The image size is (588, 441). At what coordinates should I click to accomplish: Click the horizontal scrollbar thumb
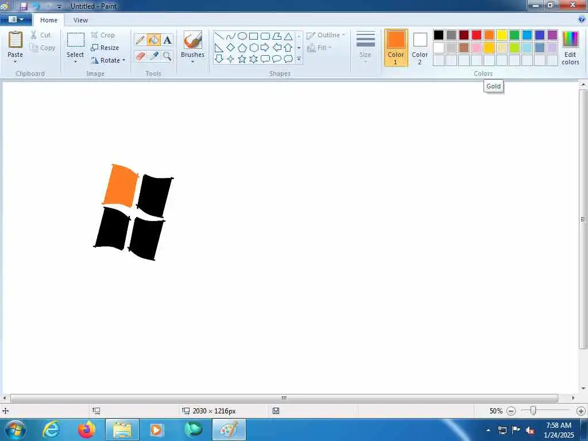click(x=284, y=398)
